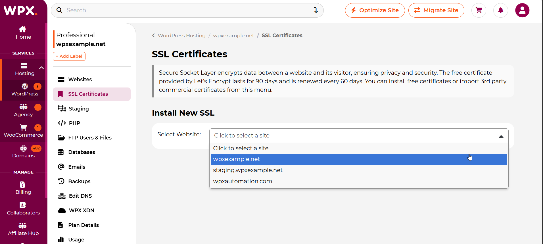Collapse the Select Website dropdown
Screen dimensions: 543x244
point(501,137)
